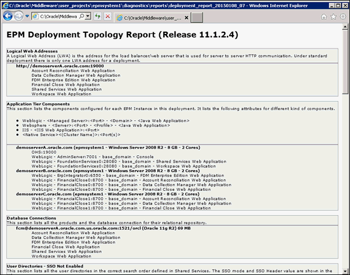Viewport: 350px width, 275px height.
Task: Click FinancialClose1:8700 Financial Close Web Application line
Action: pyautogui.click(x=121, y=208)
